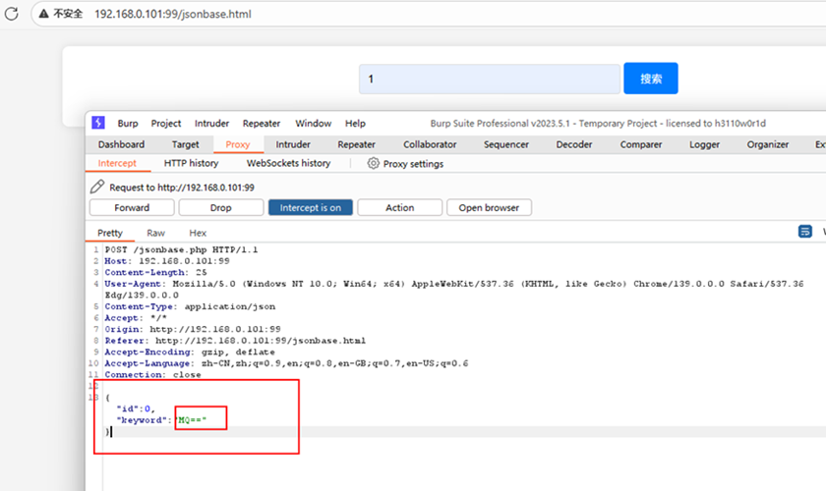This screenshot has width=826, height=491.
Task: Click the Referer header line
Action: pos(235,341)
